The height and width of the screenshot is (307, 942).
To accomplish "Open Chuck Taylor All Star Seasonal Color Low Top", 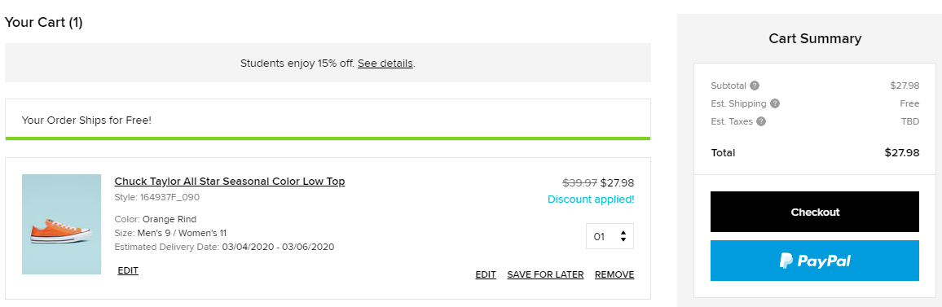I will tap(230, 182).
